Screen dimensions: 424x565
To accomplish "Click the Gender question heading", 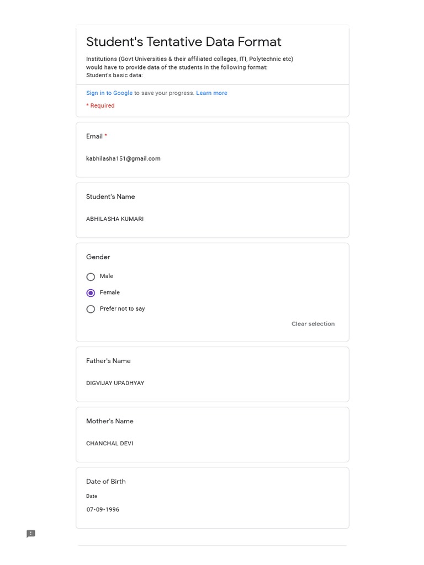I will [x=98, y=257].
